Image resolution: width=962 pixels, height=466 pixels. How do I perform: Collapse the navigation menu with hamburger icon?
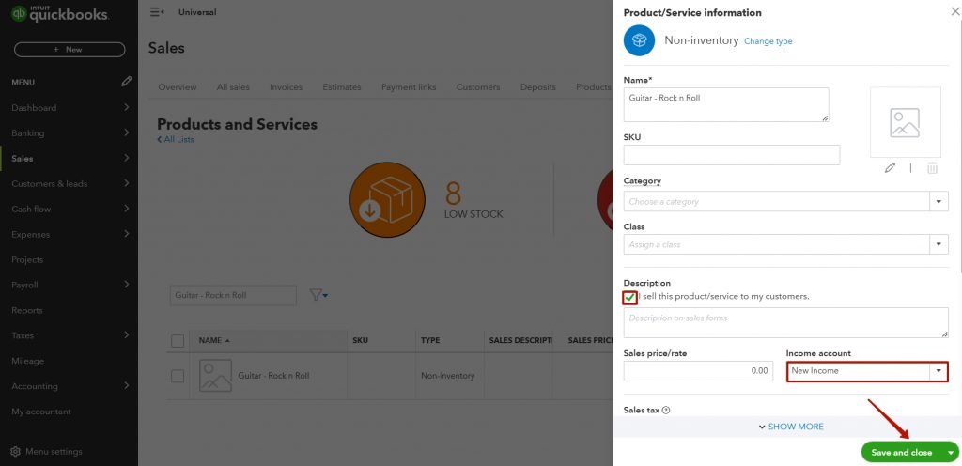click(x=157, y=12)
